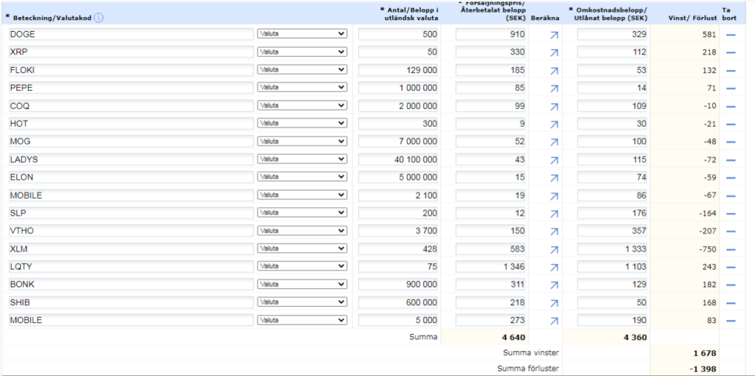Open the Valuta dropdown for SLP row
The image size is (755, 376).
(302, 213)
